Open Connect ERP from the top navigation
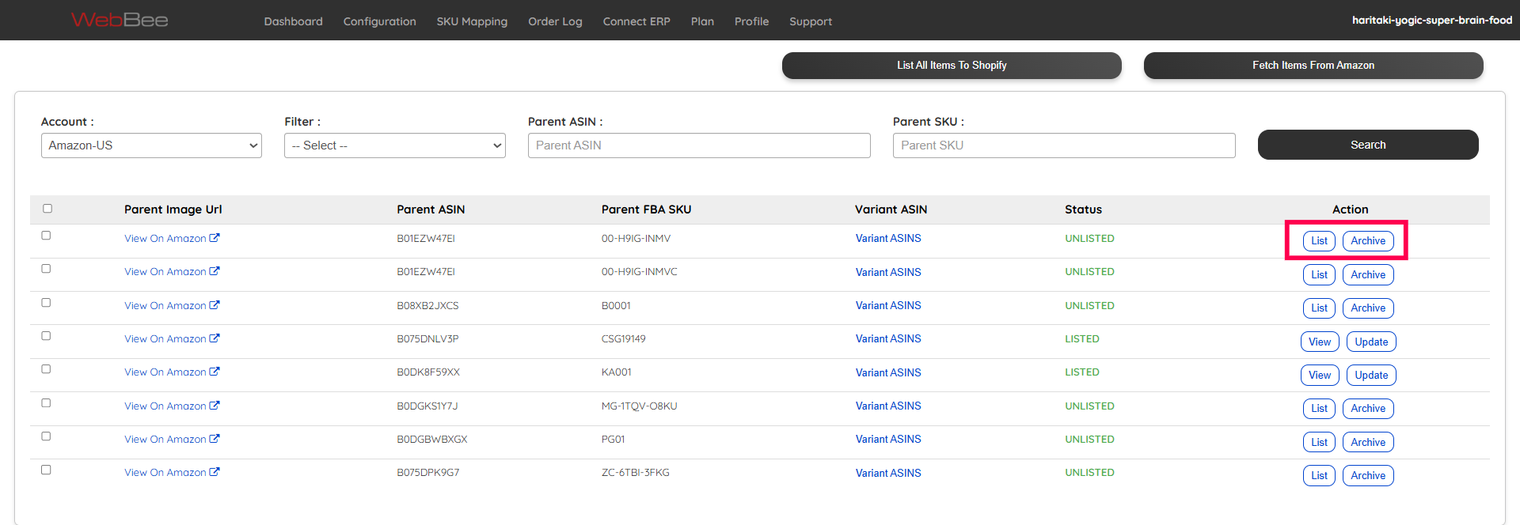The height and width of the screenshot is (525, 1520). [636, 21]
